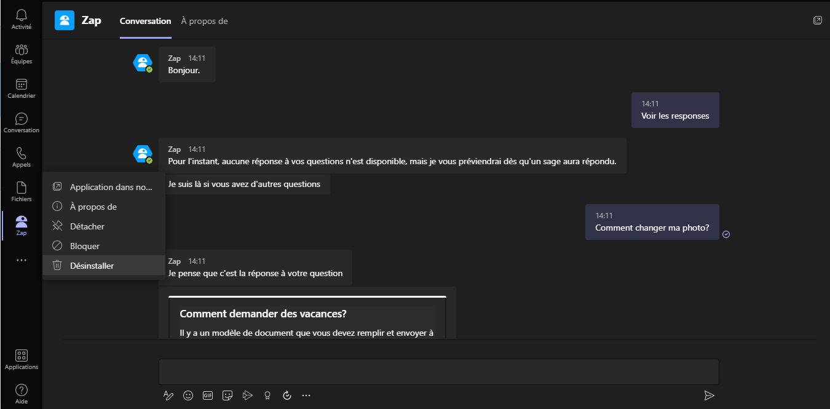Screen dimensions: 830x409
Task: Go to Équipes in the sidebar
Action: click(22, 54)
